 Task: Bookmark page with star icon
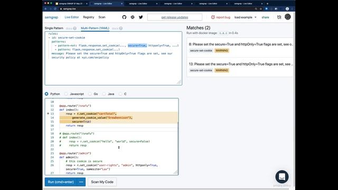(x=260, y=9)
